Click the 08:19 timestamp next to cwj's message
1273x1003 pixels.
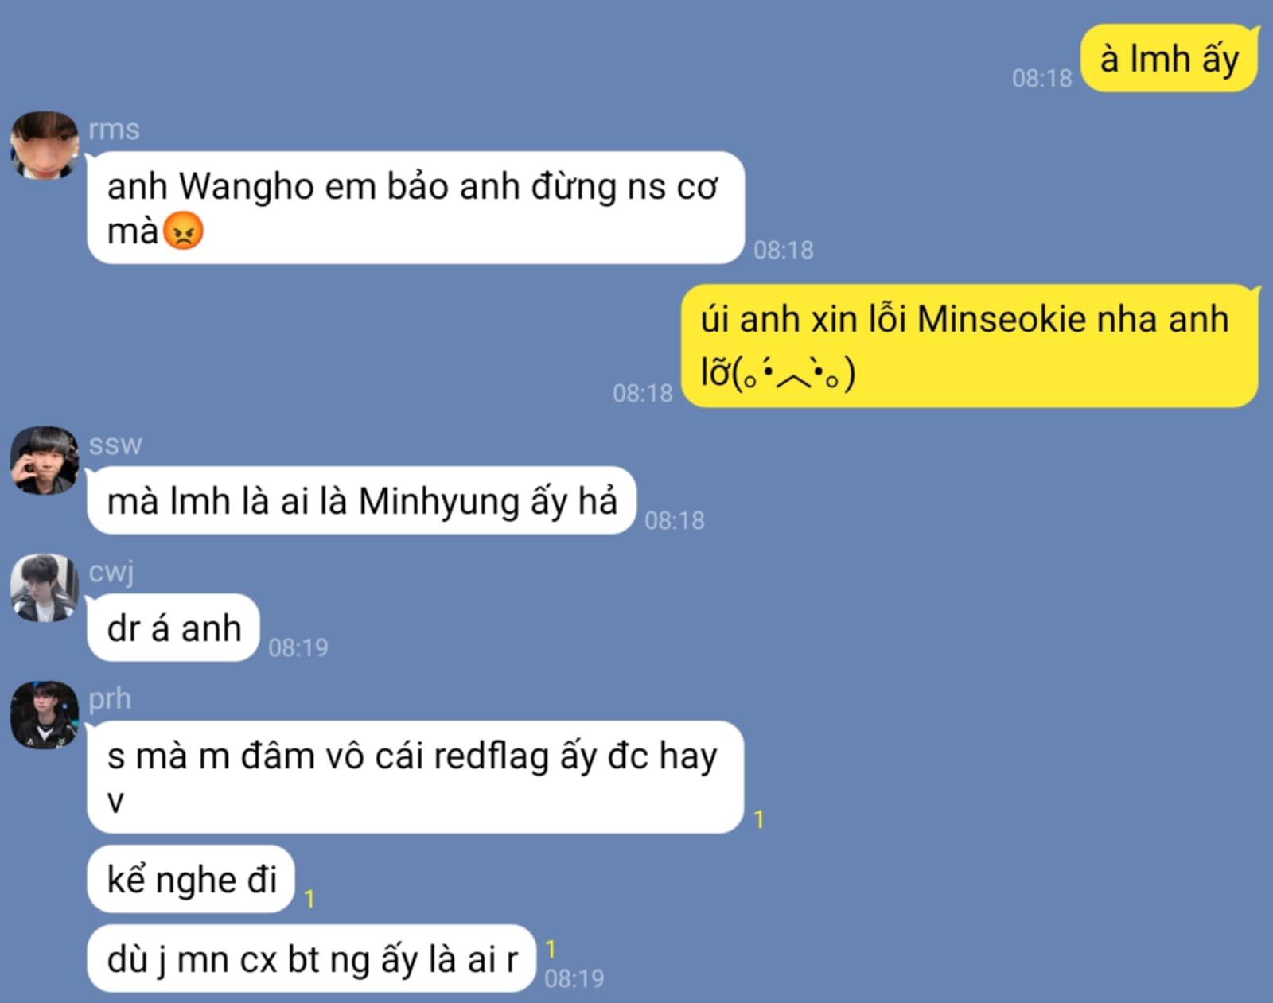[x=298, y=647]
